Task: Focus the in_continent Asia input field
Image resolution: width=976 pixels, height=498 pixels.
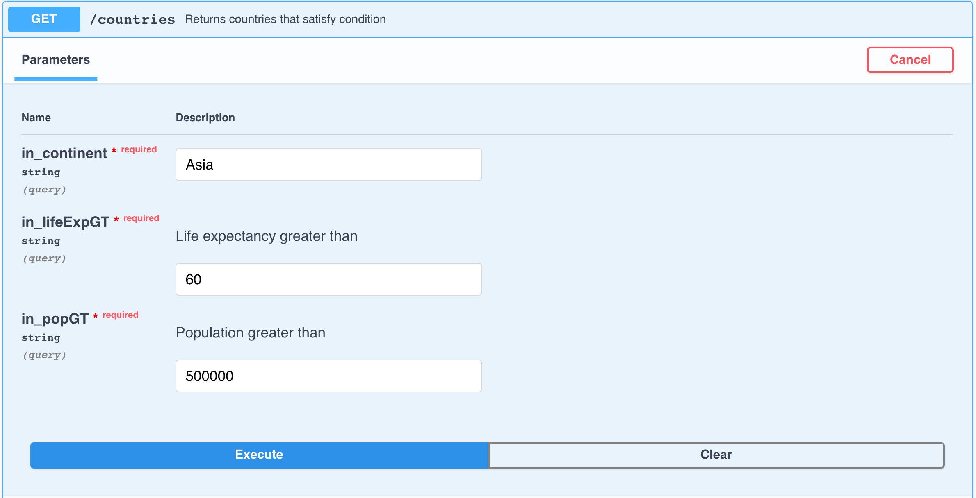Action: [329, 165]
